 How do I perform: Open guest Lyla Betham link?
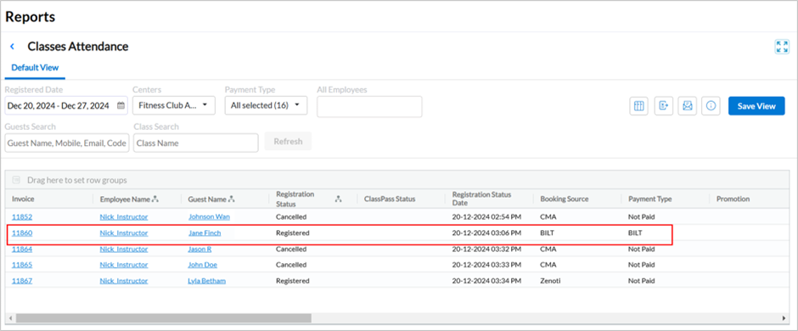click(x=206, y=280)
